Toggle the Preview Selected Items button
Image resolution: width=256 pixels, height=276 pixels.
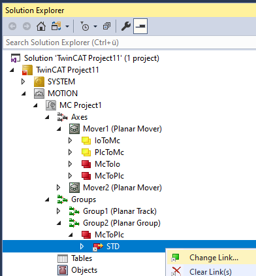point(140,26)
